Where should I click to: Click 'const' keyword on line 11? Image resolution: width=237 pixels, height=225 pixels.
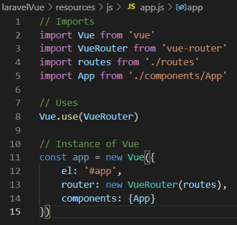(x=53, y=157)
